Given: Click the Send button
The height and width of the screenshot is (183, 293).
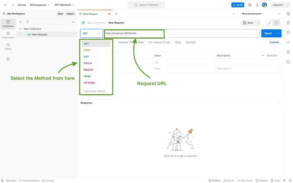Looking at the screenshot, I should [268, 33].
